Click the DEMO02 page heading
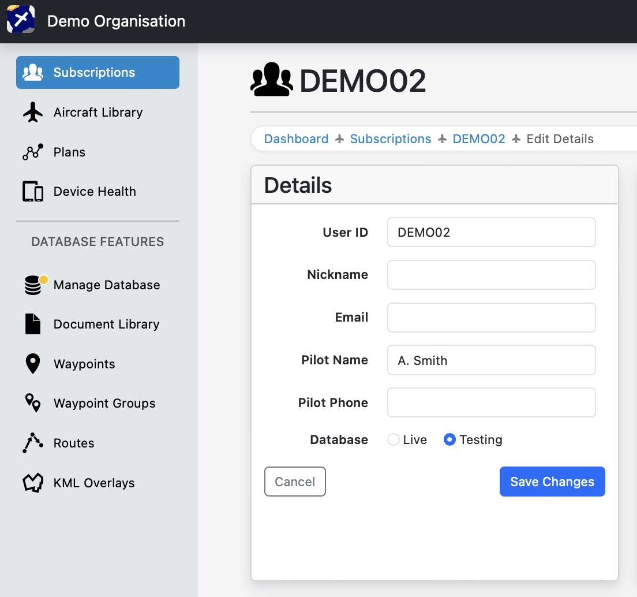The height and width of the screenshot is (597, 637). pos(363,80)
